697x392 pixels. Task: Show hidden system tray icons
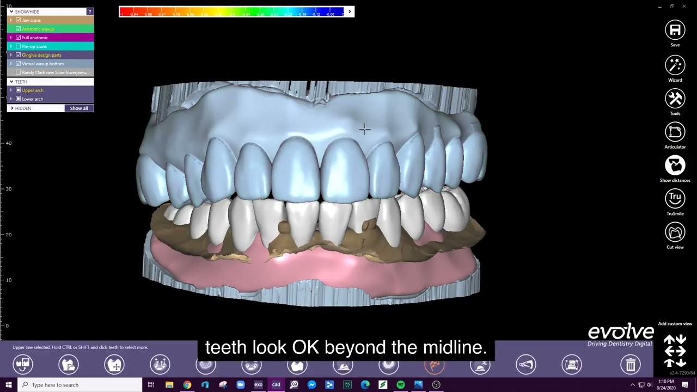tap(633, 385)
